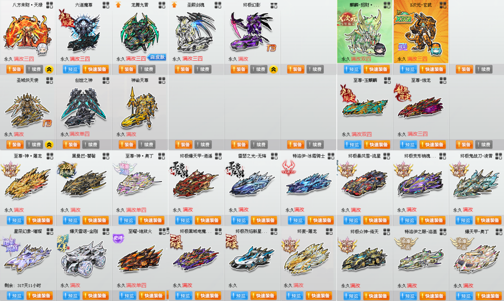Viewport: 504px width, 301px height.
Task: Select the 变皮肤 tag on 龙腾九霄
Action: coord(157,57)
